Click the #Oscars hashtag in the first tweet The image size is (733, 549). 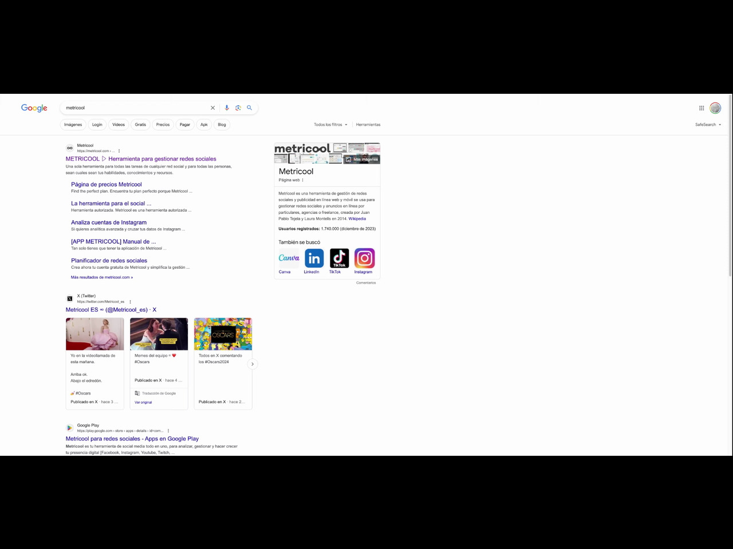tap(83, 393)
